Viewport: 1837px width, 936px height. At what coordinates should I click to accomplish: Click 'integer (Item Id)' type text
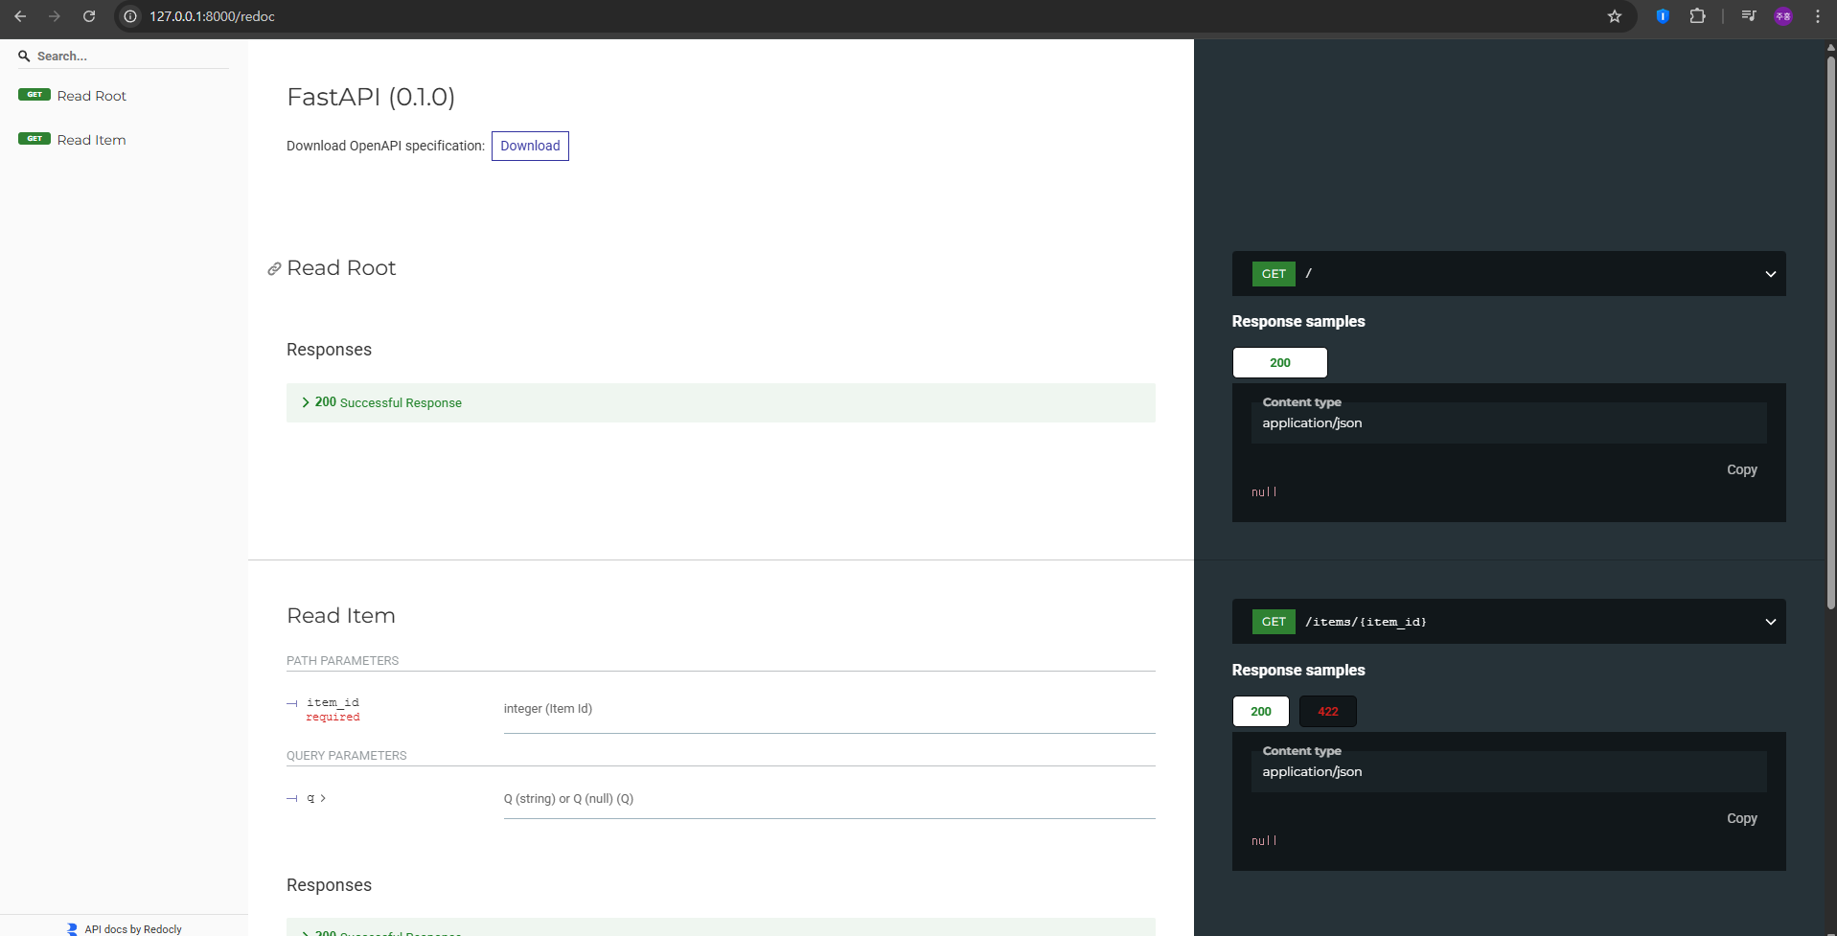pos(548,709)
